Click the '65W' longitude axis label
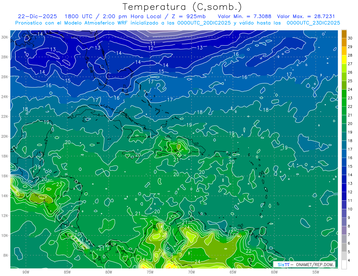Viewport: 358px width, 276px height. click(233, 272)
